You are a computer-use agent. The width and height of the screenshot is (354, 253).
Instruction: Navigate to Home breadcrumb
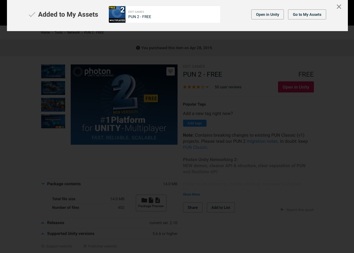point(45,32)
